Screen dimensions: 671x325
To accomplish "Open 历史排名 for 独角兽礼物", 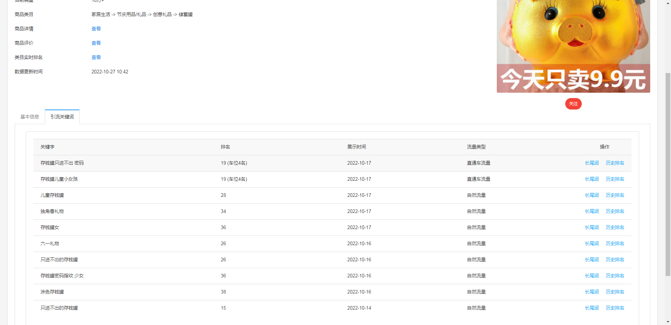I will pos(615,211).
